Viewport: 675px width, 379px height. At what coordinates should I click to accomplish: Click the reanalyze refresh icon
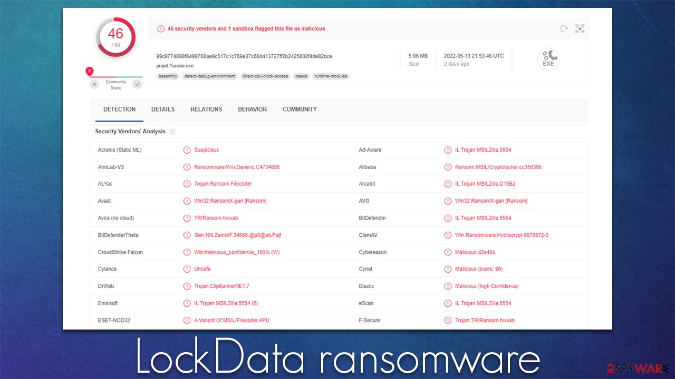(564, 29)
